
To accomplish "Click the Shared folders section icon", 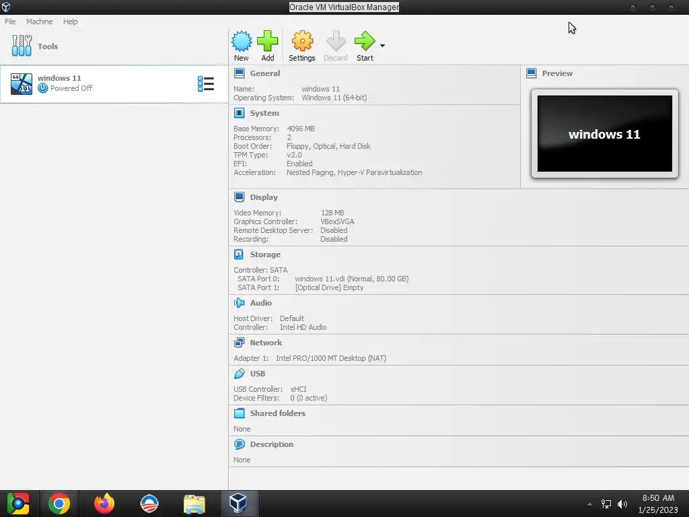I will pos(239,413).
